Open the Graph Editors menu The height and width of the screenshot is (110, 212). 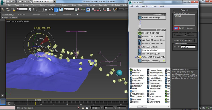[x=78, y=5]
